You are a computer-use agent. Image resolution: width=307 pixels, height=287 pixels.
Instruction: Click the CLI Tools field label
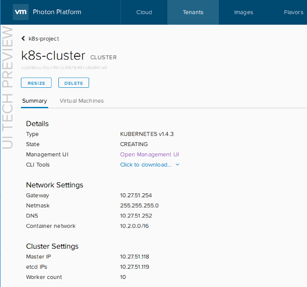(x=38, y=165)
